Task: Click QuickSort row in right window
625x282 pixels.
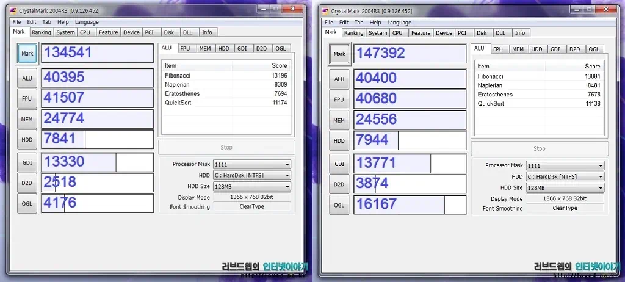Action: point(539,103)
